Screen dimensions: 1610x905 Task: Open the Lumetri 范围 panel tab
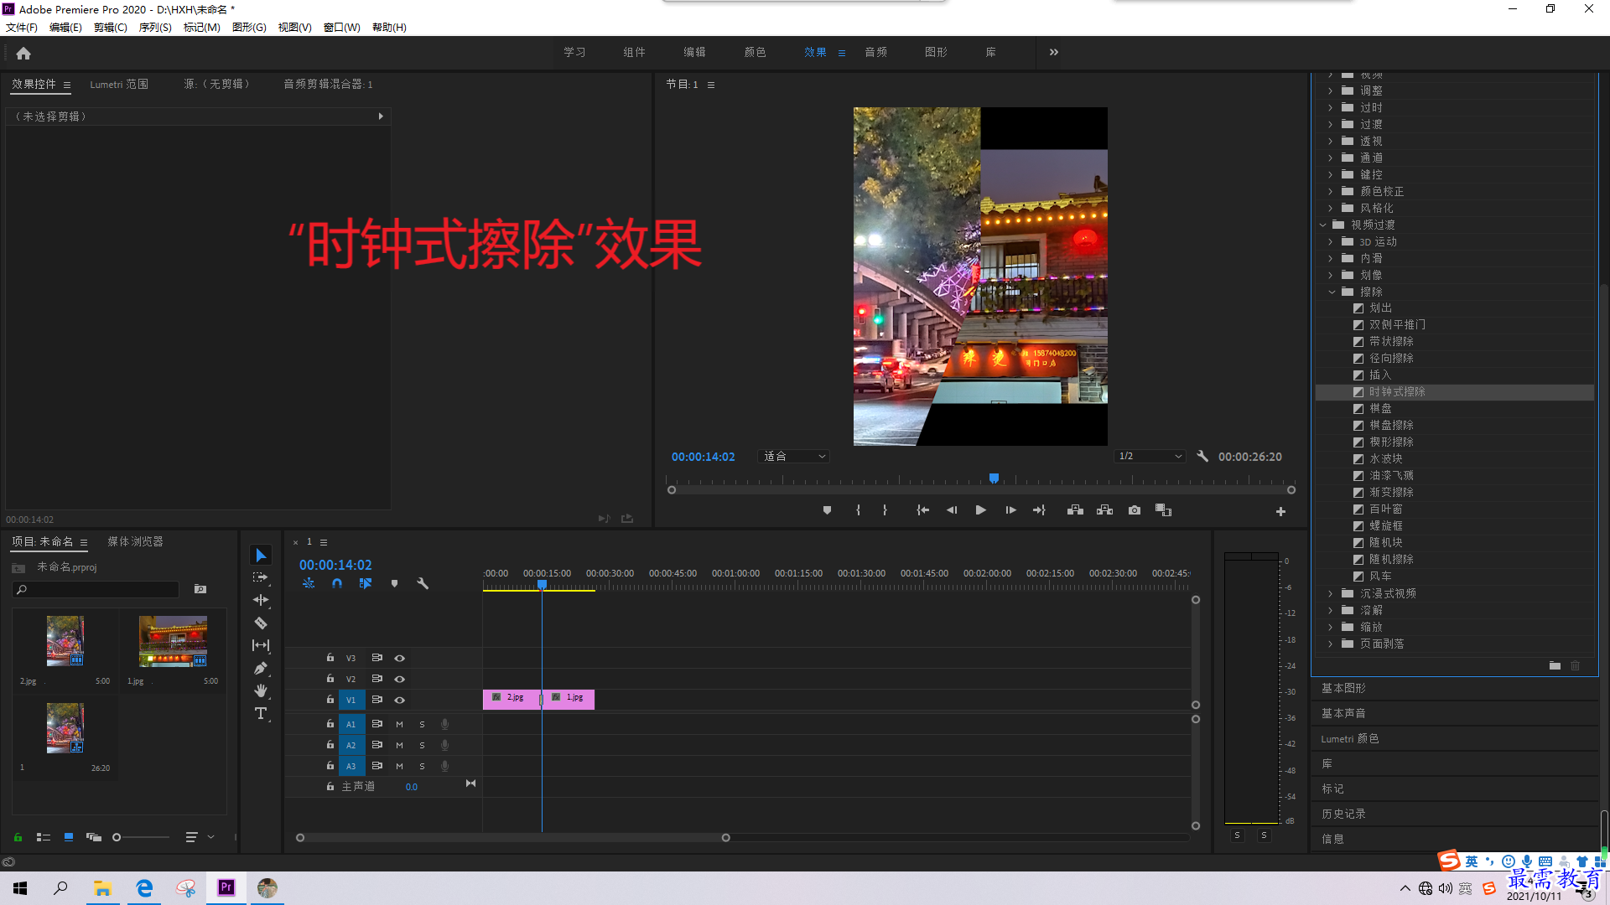119,84
